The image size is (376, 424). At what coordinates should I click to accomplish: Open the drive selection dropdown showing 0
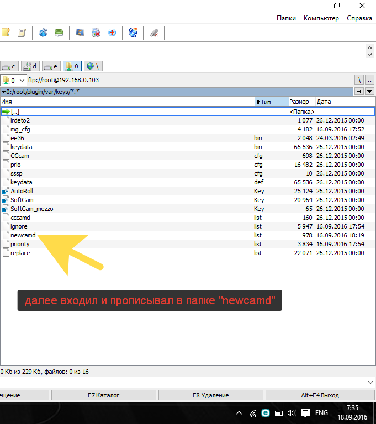[13, 80]
